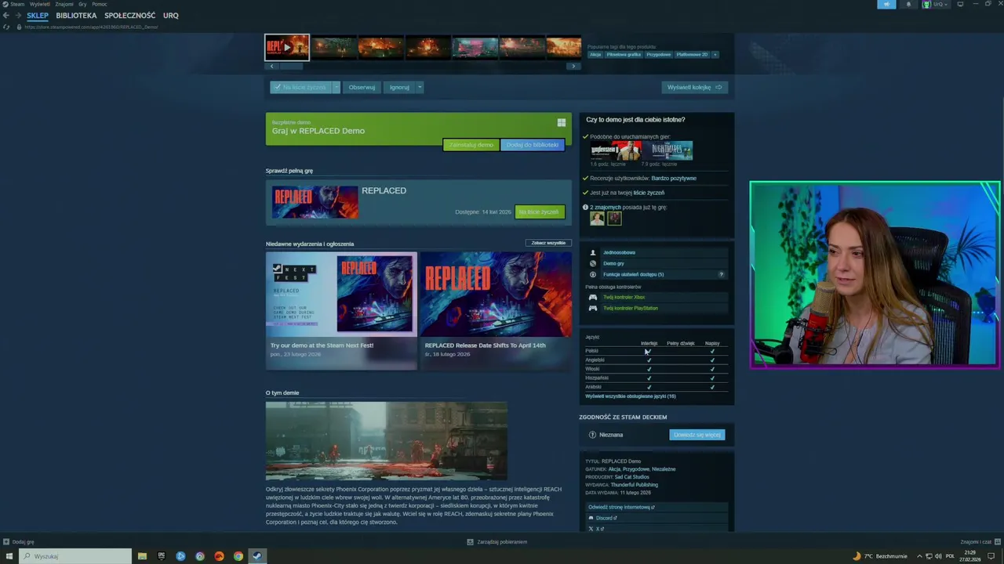Click the Ignoruj button
This screenshot has width=1004, height=564.
399,87
